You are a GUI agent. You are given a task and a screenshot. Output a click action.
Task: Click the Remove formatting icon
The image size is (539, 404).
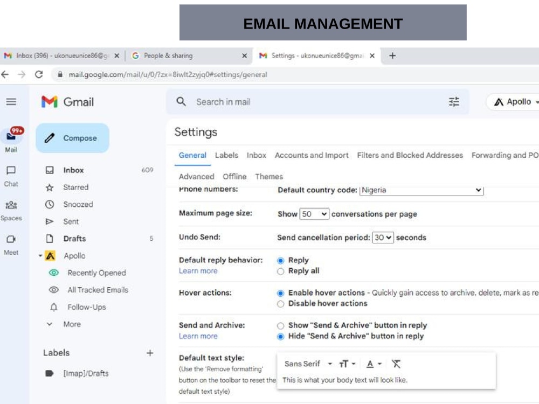(396, 364)
